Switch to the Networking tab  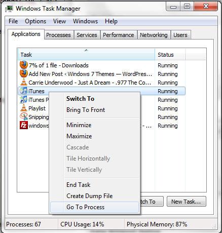click(x=154, y=35)
